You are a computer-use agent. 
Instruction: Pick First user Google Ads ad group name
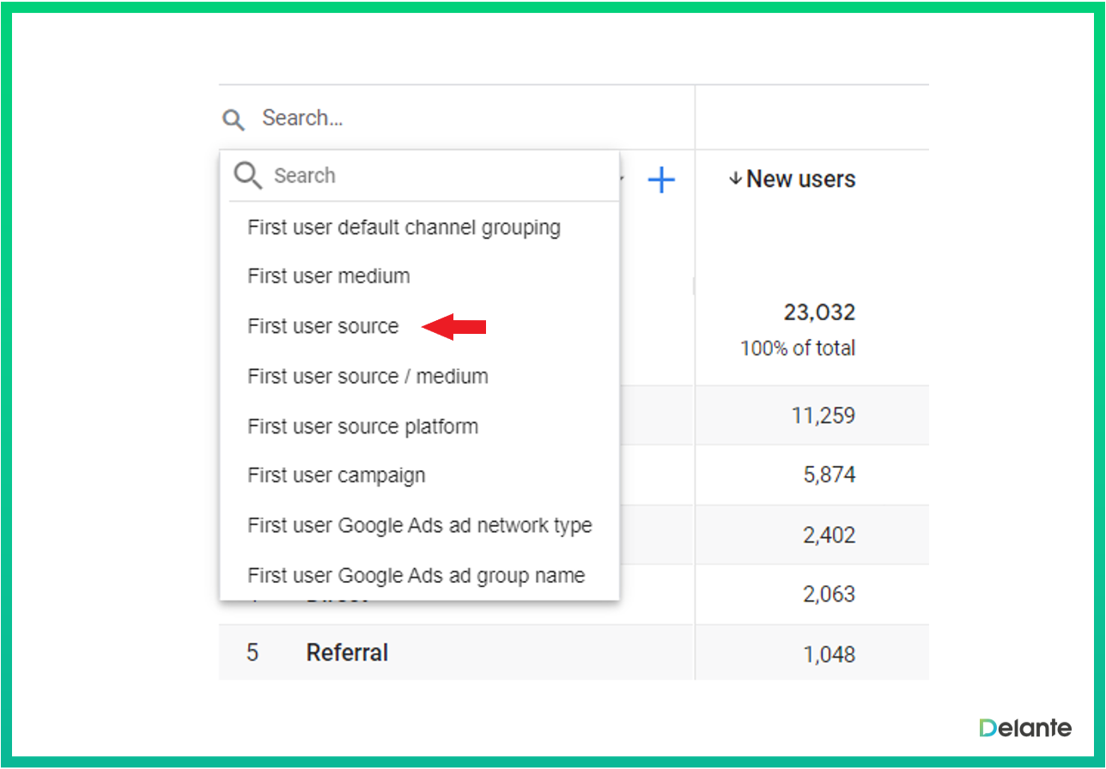click(416, 575)
